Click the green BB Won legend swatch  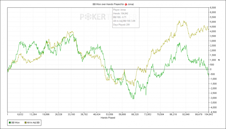(10, 123)
